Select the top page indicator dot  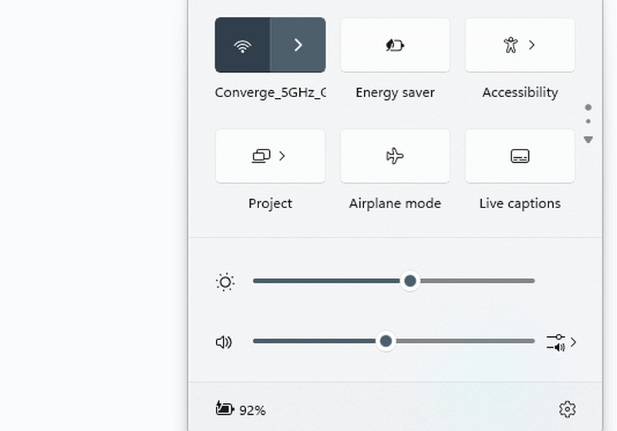click(x=588, y=108)
